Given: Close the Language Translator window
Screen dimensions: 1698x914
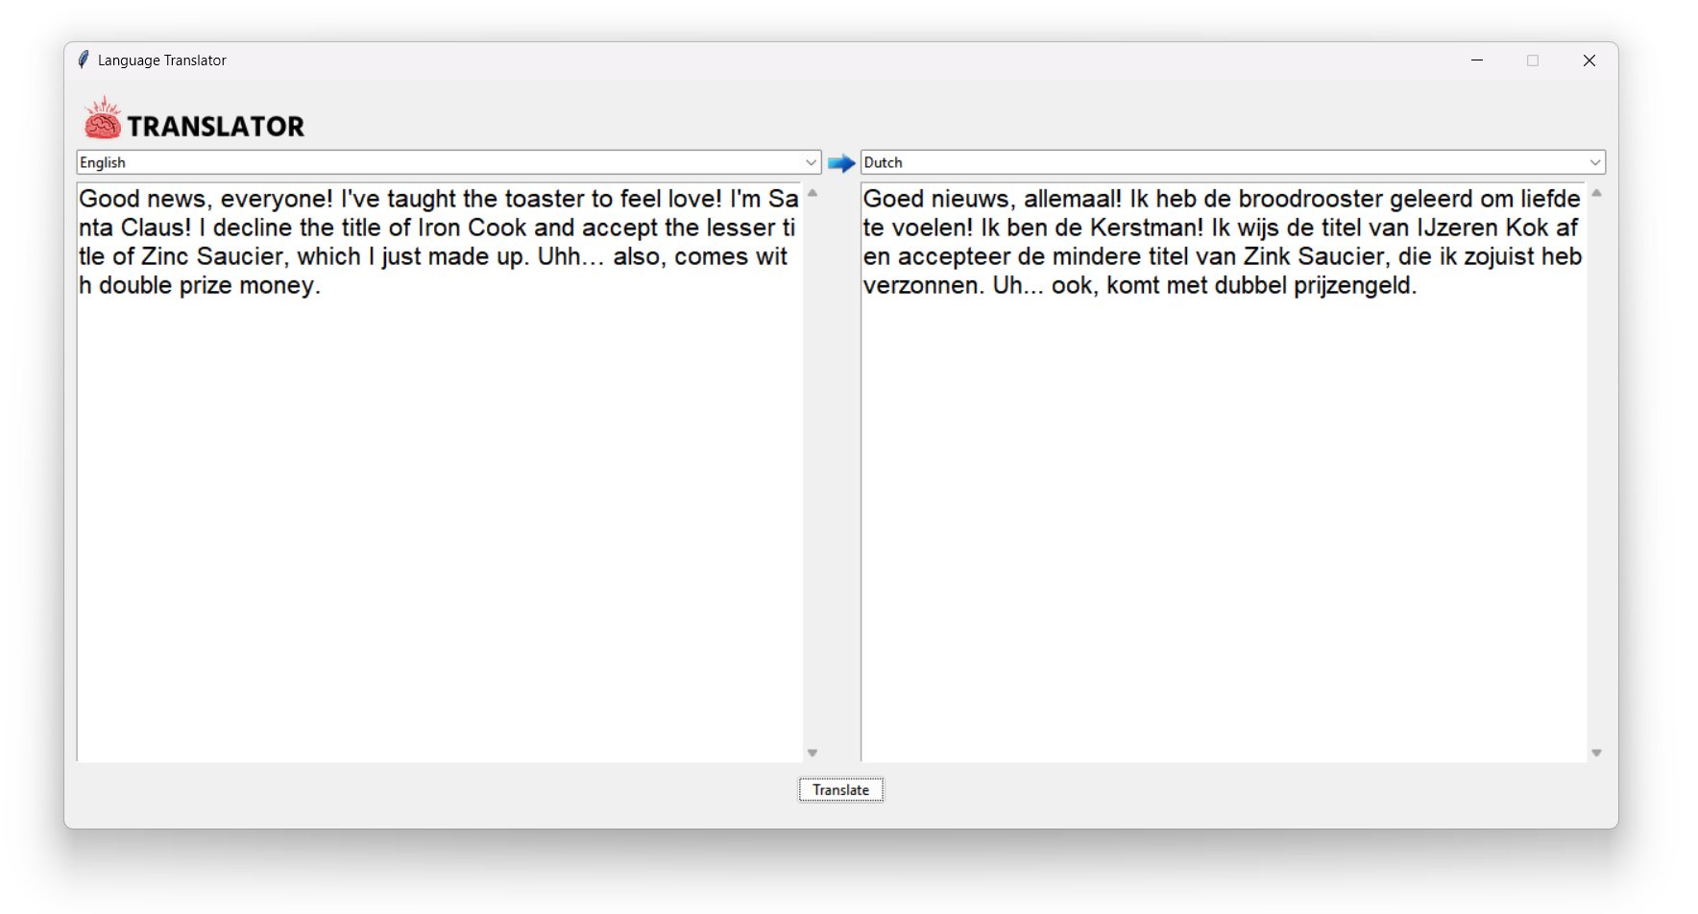Looking at the screenshot, I should (1589, 60).
